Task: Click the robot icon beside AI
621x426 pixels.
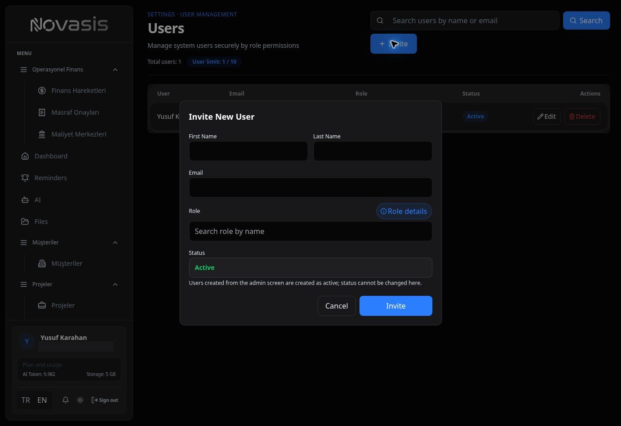Action: (x=25, y=200)
